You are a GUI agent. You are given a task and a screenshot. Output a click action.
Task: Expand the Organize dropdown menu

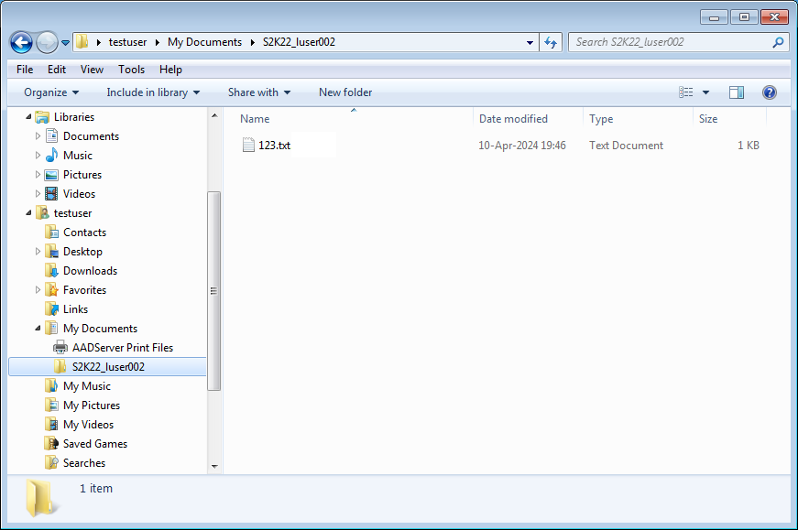tap(51, 92)
